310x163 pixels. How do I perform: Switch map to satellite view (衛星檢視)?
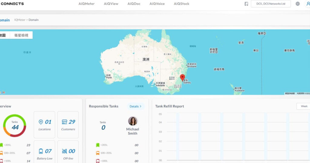(x=21, y=35)
